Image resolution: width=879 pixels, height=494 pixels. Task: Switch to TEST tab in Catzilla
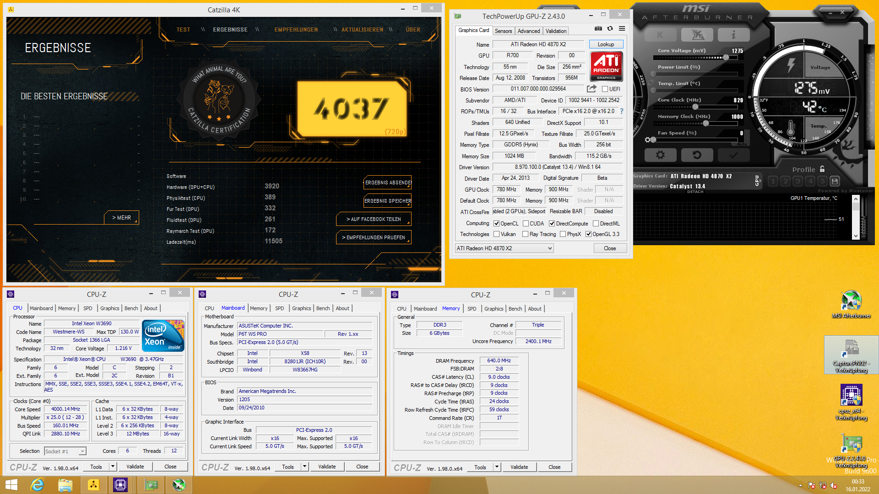183,30
